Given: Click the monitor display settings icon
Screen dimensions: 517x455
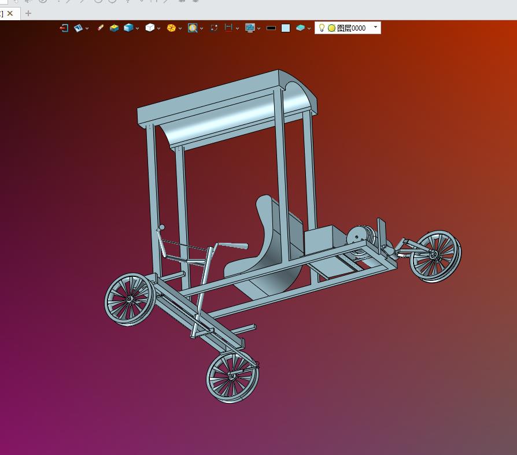Looking at the screenshot, I should pos(250,28).
